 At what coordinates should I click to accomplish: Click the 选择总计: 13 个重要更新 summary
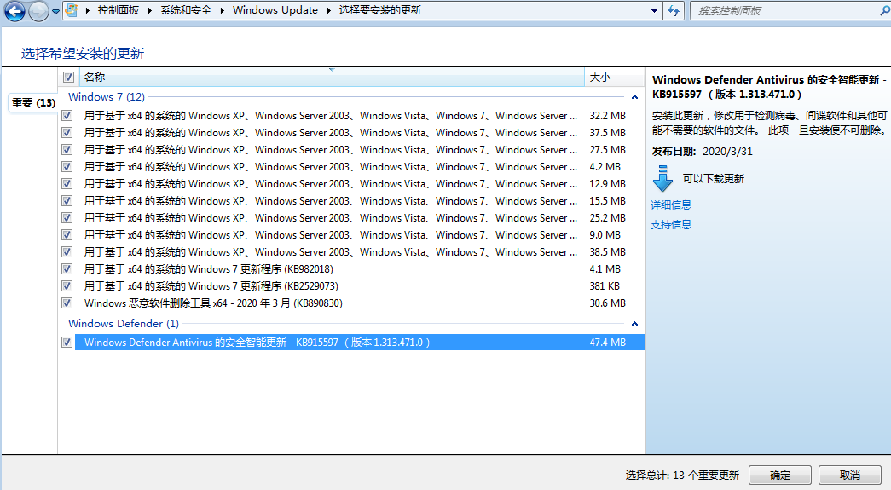pyautogui.click(x=682, y=476)
